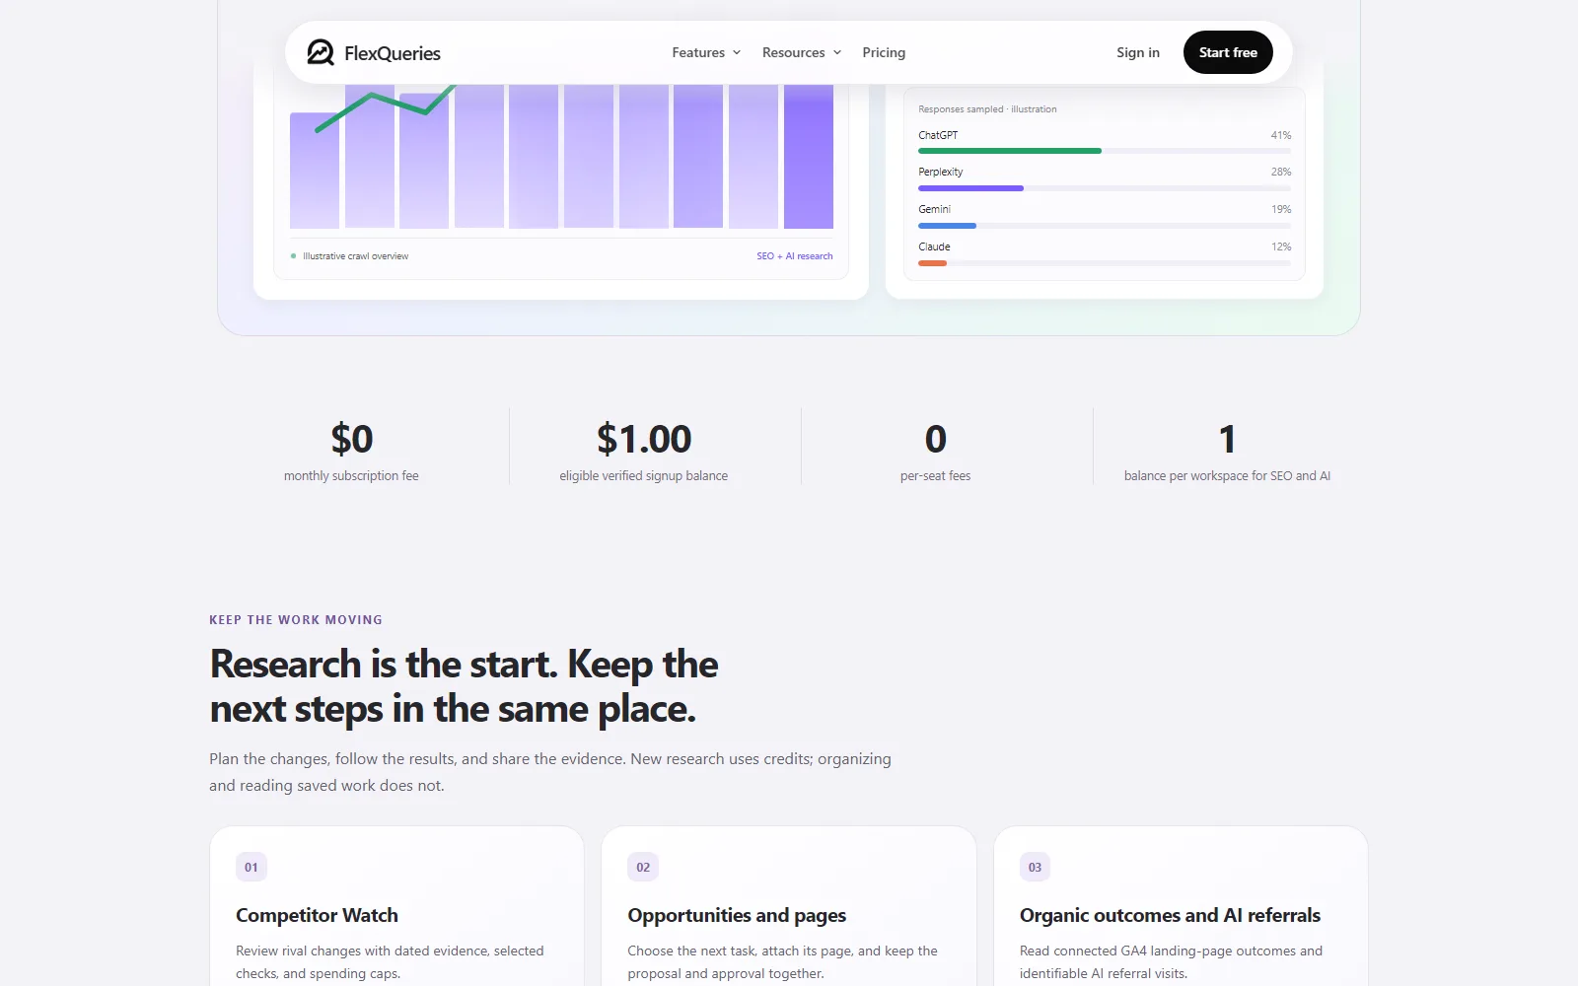
Task: Open the Features menu
Action: point(706,52)
